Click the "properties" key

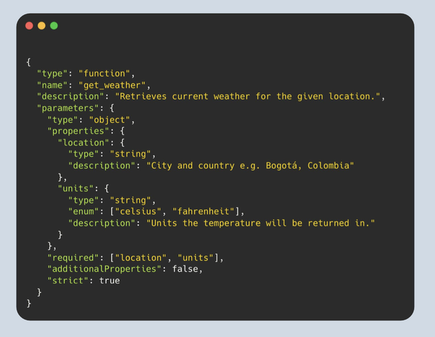pos(75,131)
